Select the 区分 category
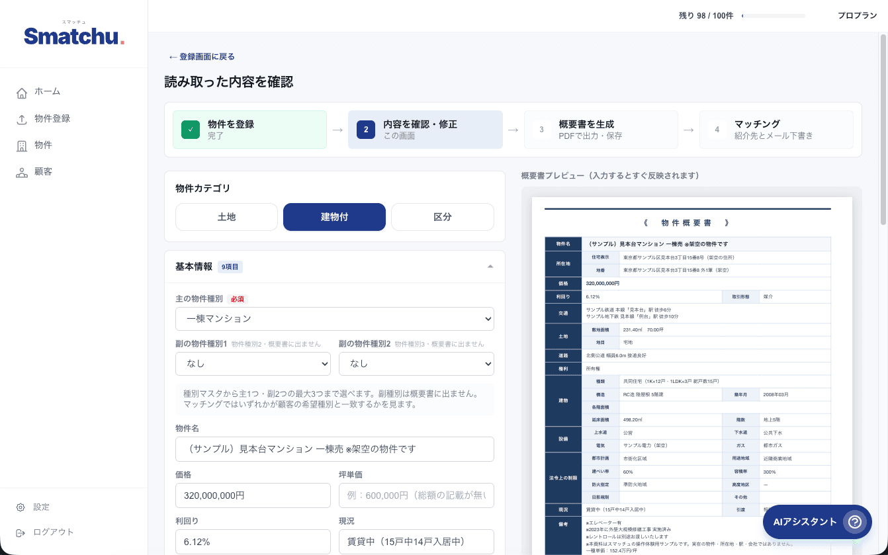This screenshot has height=555, width=888. [443, 217]
